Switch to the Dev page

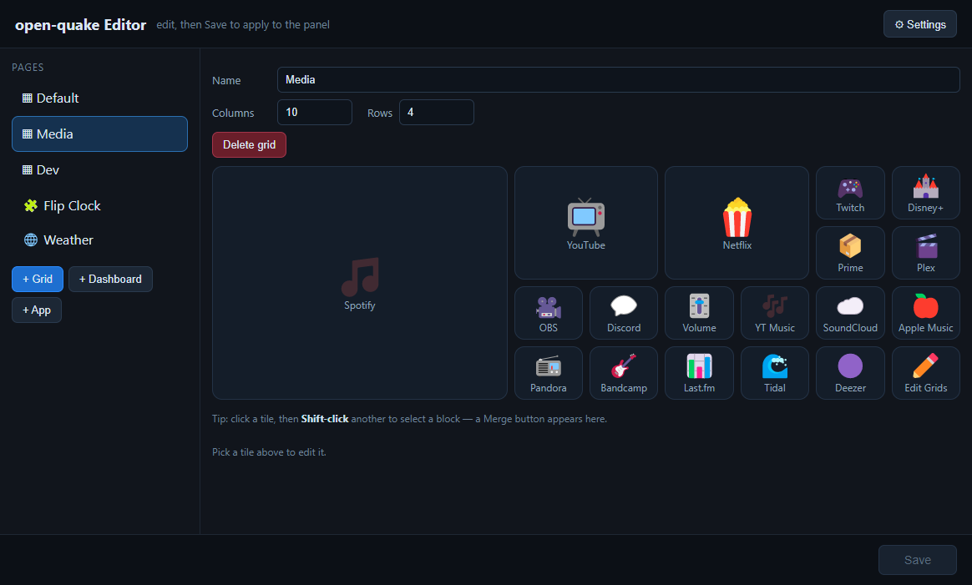coord(99,169)
